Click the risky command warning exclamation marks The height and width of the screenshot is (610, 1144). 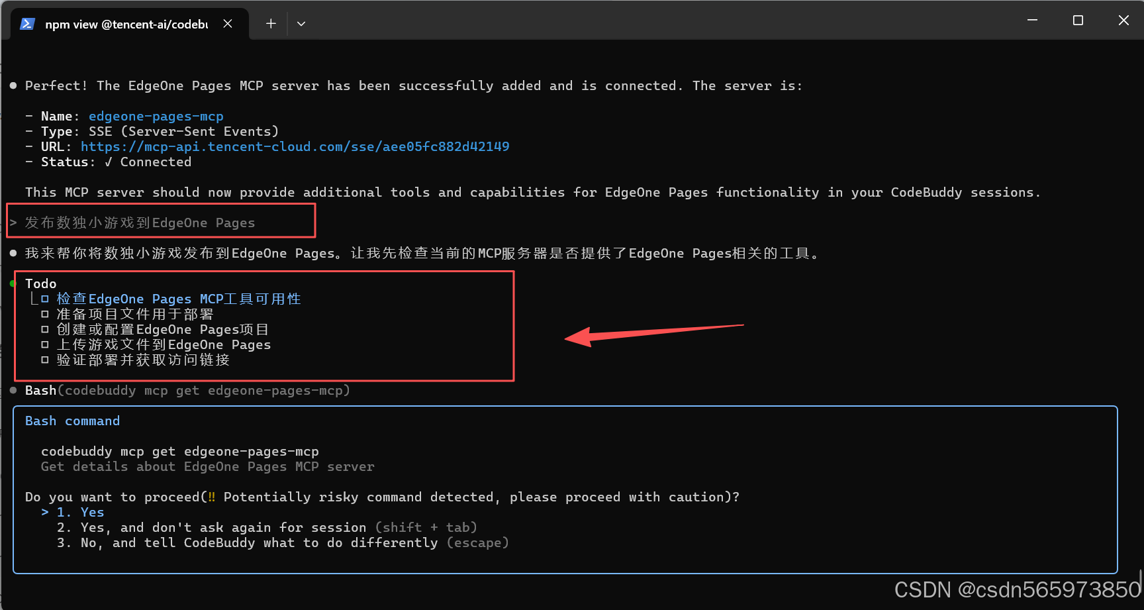212,497
